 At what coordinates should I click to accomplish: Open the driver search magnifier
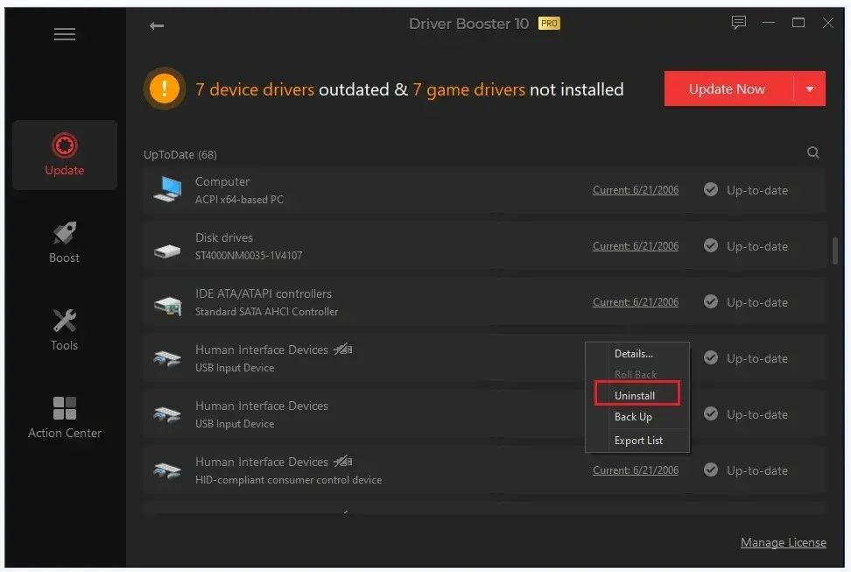(x=812, y=152)
